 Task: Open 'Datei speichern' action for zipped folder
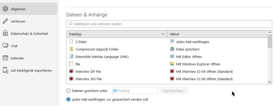[x=188, y=49]
